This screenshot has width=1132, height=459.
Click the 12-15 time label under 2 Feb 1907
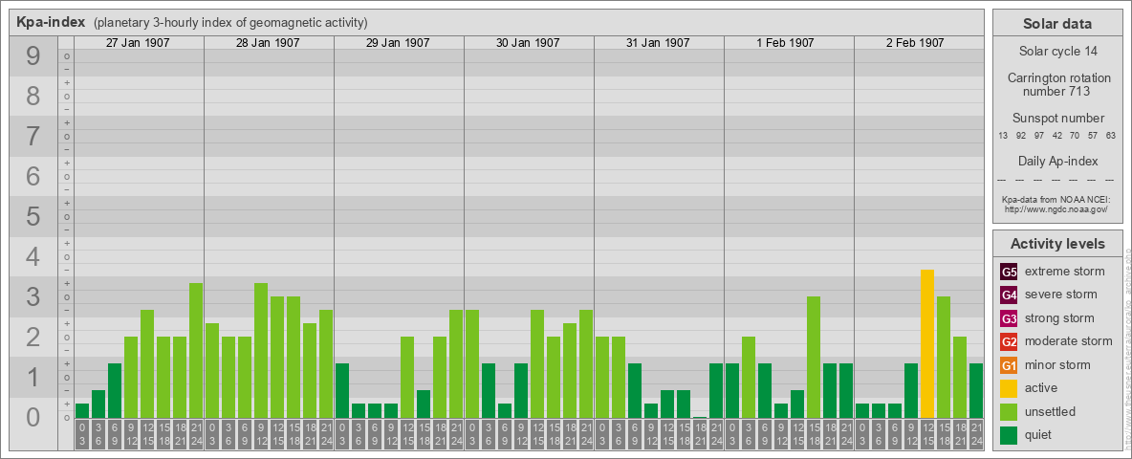(927, 435)
